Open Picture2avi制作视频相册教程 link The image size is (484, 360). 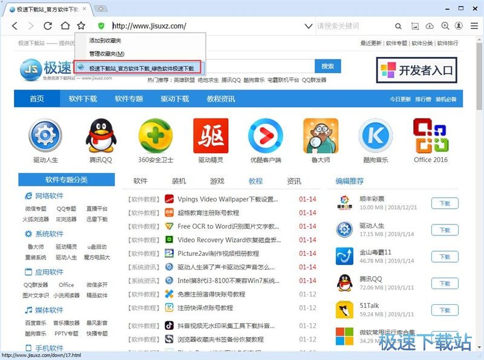point(218,254)
